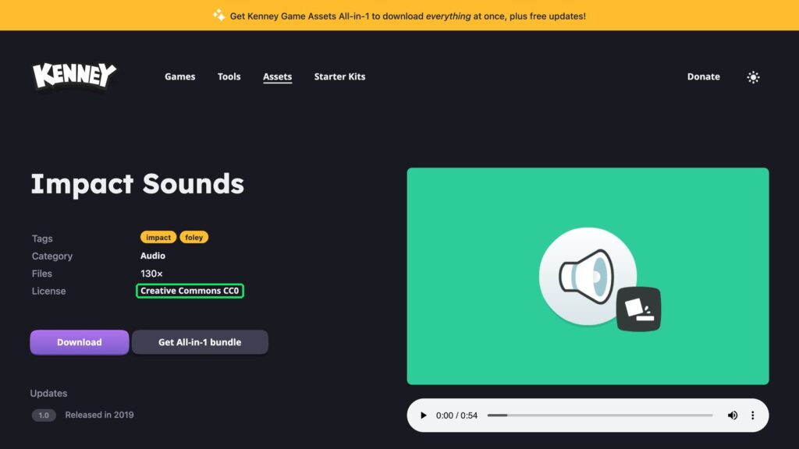Select the impact tag
The width and height of the screenshot is (799, 449).
pyautogui.click(x=158, y=237)
